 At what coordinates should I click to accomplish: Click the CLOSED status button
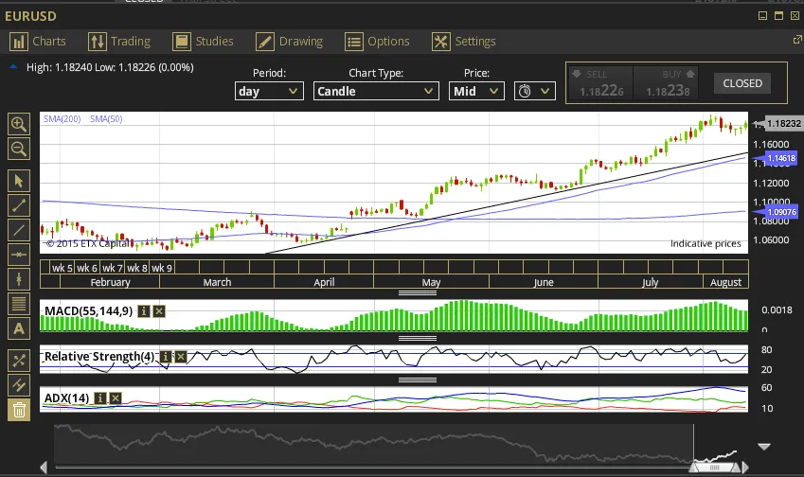742,83
